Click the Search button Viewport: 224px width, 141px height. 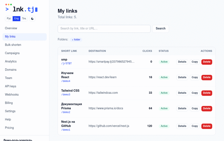point(161,29)
